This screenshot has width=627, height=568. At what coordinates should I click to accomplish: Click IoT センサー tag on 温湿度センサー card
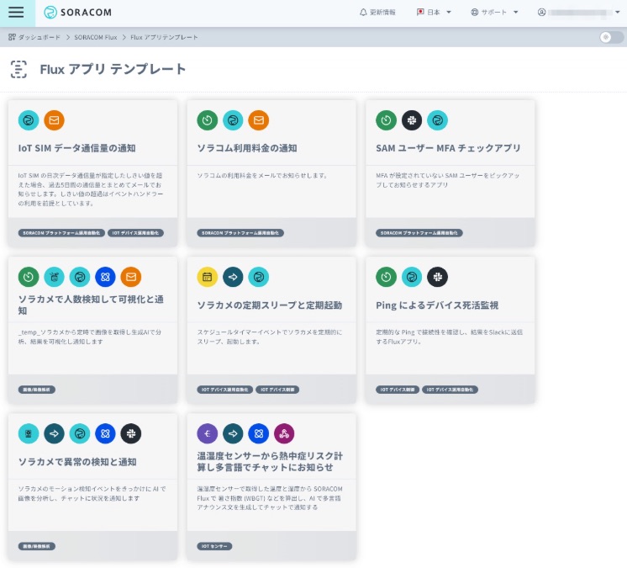[214, 546]
